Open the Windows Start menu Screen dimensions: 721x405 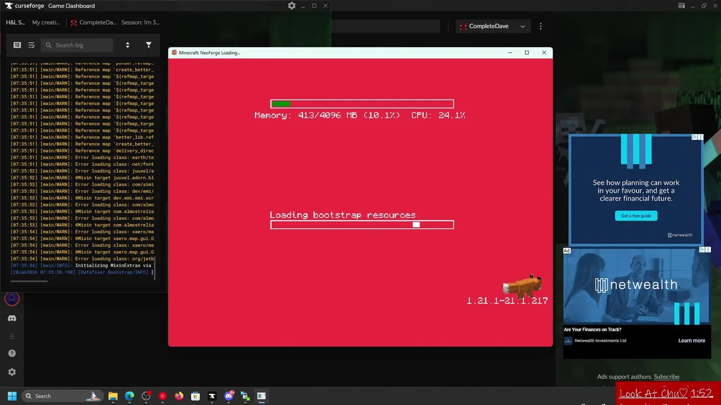12,396
